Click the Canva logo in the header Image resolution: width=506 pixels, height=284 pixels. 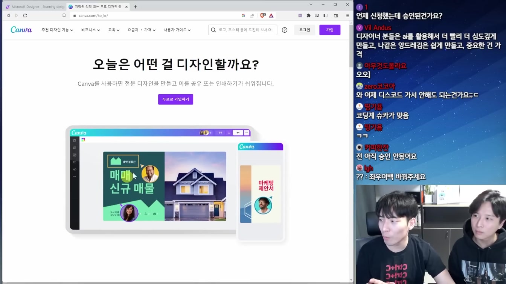[x=21, y=30]
